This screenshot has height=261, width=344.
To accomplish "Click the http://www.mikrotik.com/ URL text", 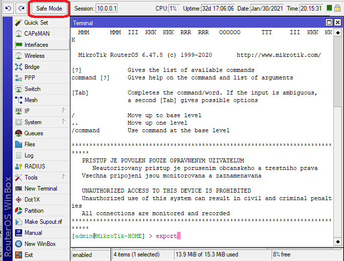I will pos(279,55).
